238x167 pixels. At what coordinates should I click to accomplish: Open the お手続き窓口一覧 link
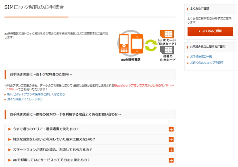point(201,57)
